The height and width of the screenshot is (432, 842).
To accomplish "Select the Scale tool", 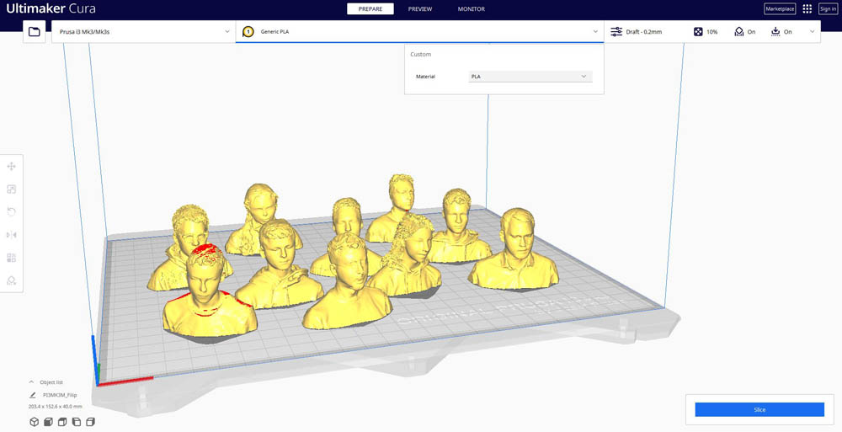I will pos(11,189).
